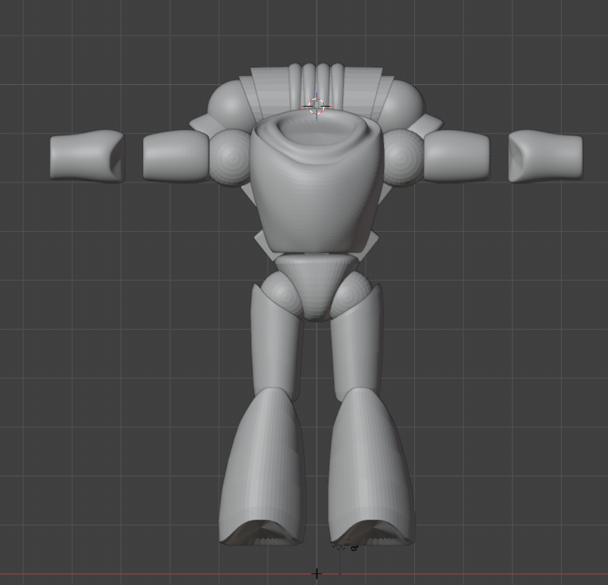Pick the screen-left upper arm segment
Viewport: 608px width, 585px height.
tap(175, 156)
